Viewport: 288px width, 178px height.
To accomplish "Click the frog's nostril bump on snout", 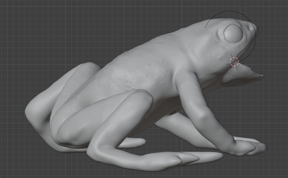I will point(251,28).
